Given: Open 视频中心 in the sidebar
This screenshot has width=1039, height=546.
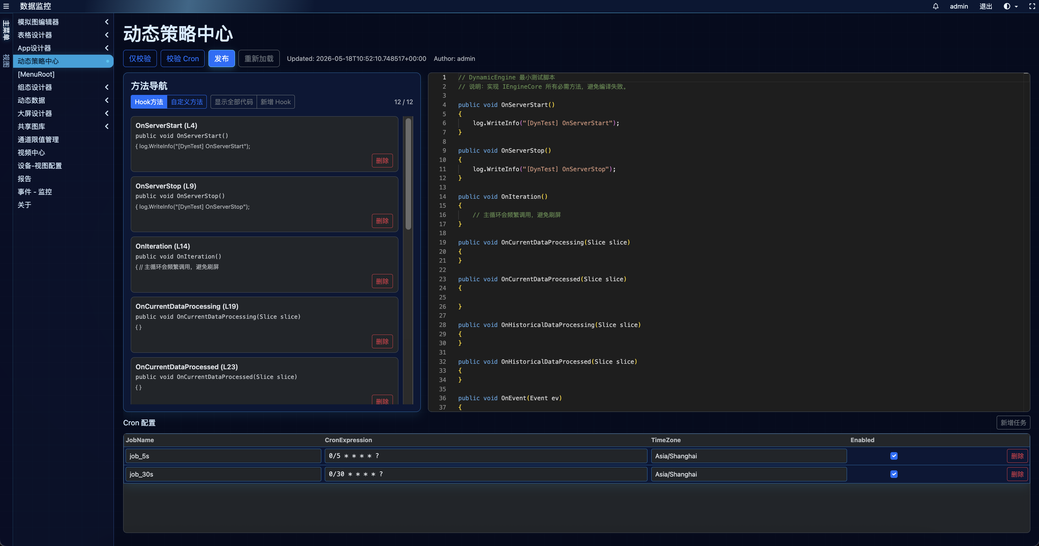Looking at the screenshot, I should point(63,152).
